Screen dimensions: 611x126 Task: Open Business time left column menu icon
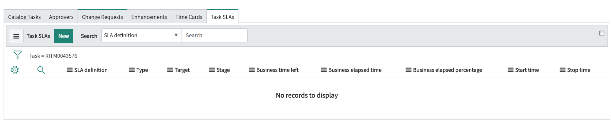coord(252,70)
